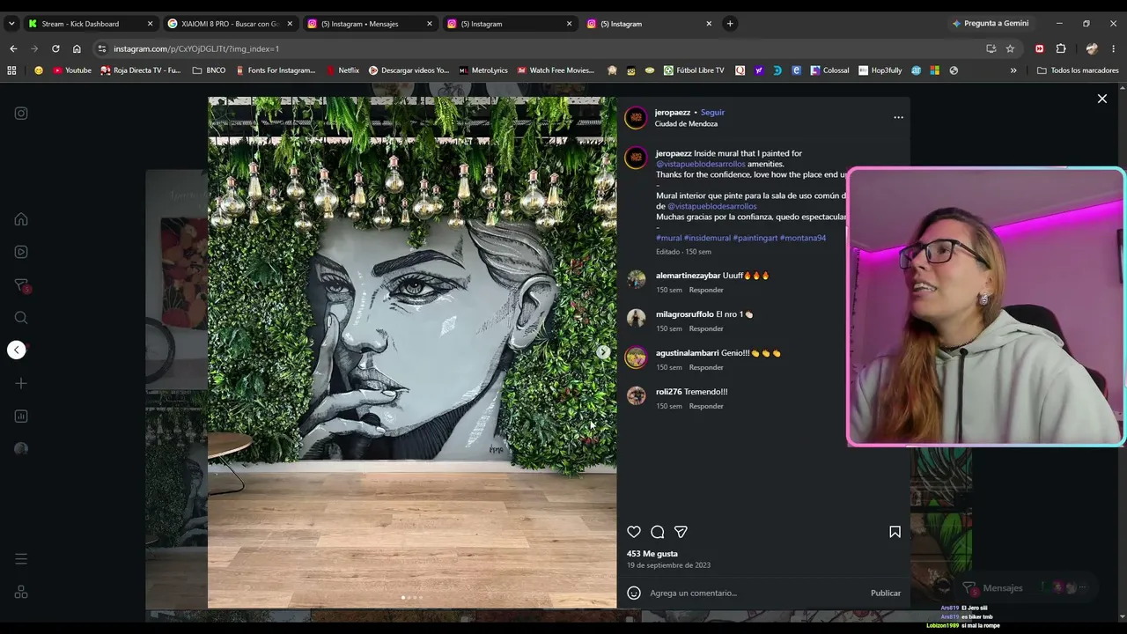Create a new post with the plus icon

[x=21, y=383]
